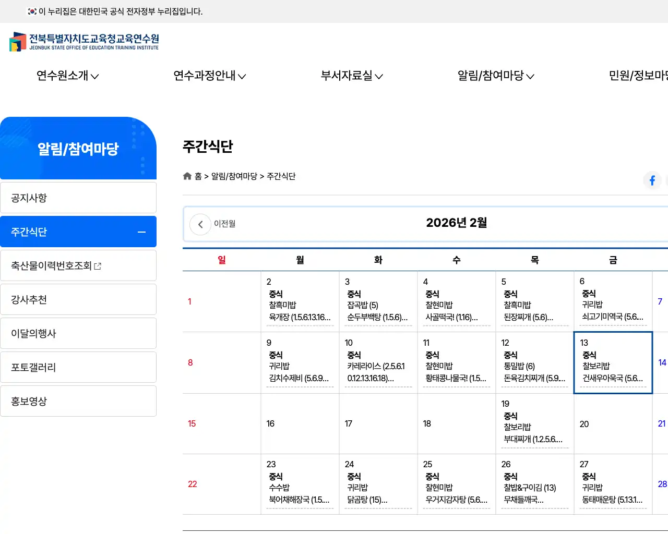668x534 pixels.
Task: Click the previous month arrow icon
Action: (200, 224)
